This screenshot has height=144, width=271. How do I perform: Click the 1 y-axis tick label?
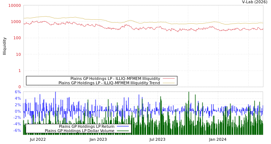pyautogui.click(x=20, y=71)
